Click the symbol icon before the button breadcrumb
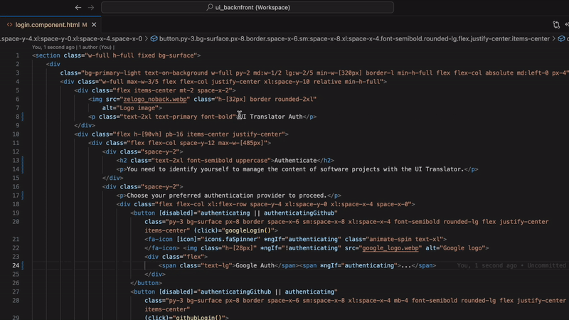Viewport: 569px width, 320px height. click(154, 38)
